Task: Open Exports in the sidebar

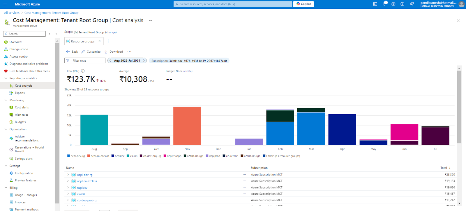Action: click(20, 93)
